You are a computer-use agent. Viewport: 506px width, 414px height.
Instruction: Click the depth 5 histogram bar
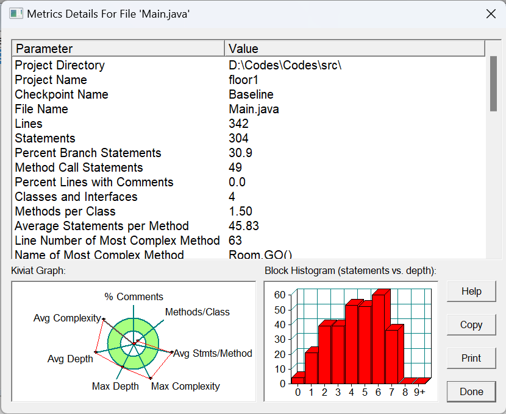tap(365, 345)
